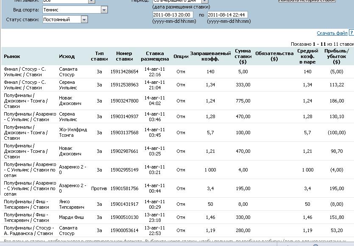
Task: Click the Прибыль/убыток column header
Action: (x=336, y=56)
